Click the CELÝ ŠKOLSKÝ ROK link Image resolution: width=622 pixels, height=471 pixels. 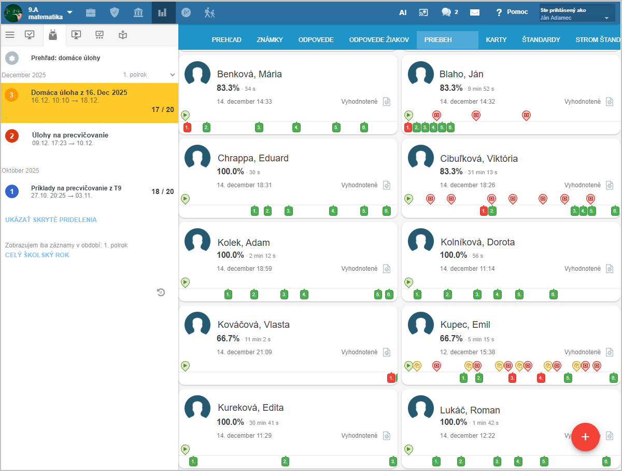tap(37, 255)
